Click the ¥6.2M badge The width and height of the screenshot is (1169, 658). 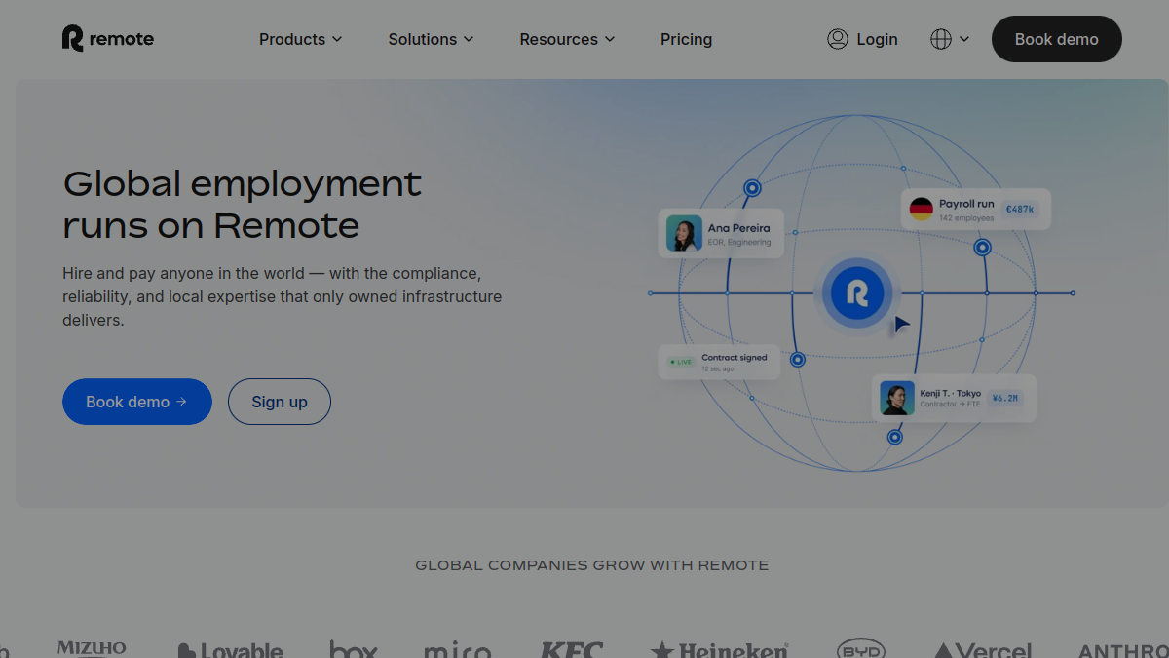tap(1004, 398)
